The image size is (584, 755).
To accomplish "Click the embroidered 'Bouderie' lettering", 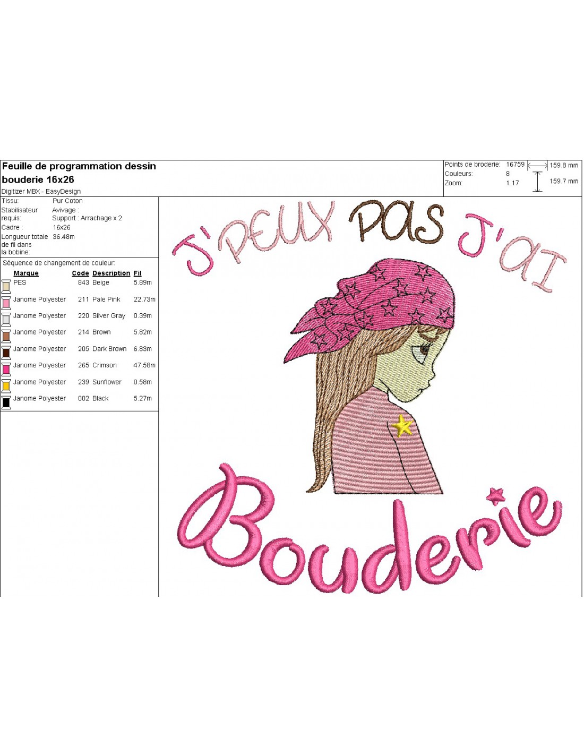I will (x=369, y=528).
